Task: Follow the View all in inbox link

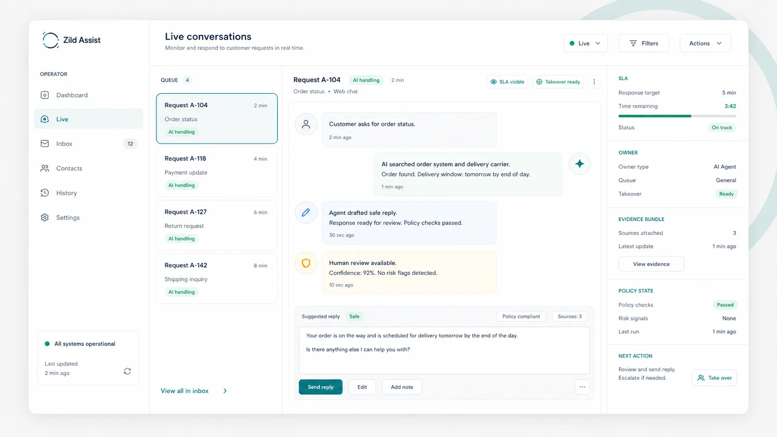Action: 184,391
